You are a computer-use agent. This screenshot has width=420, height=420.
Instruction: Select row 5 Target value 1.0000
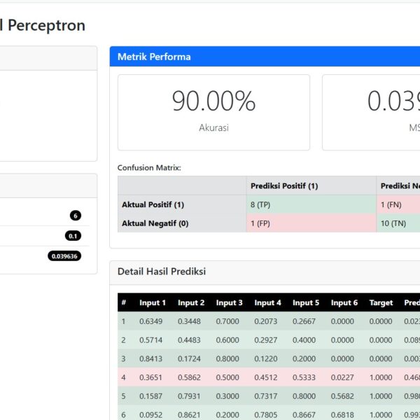(381, 396)
